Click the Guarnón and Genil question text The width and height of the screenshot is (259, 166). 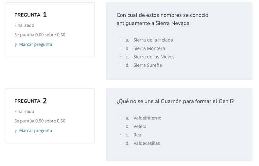pyautogui.click(x=175, y=101)
